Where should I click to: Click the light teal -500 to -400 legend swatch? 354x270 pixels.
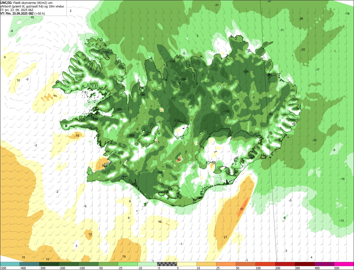(10, 264)
